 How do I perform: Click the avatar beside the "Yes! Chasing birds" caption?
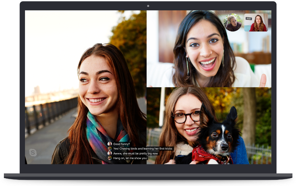click(110, 149)
